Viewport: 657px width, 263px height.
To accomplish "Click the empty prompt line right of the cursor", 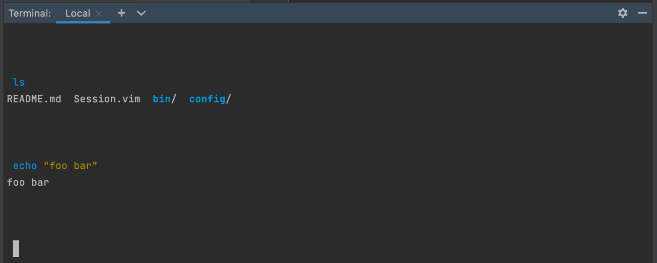I will pyautogui.click(x=188, y=248).
